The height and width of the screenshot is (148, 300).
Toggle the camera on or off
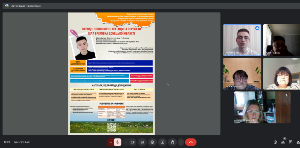[133, 142]
